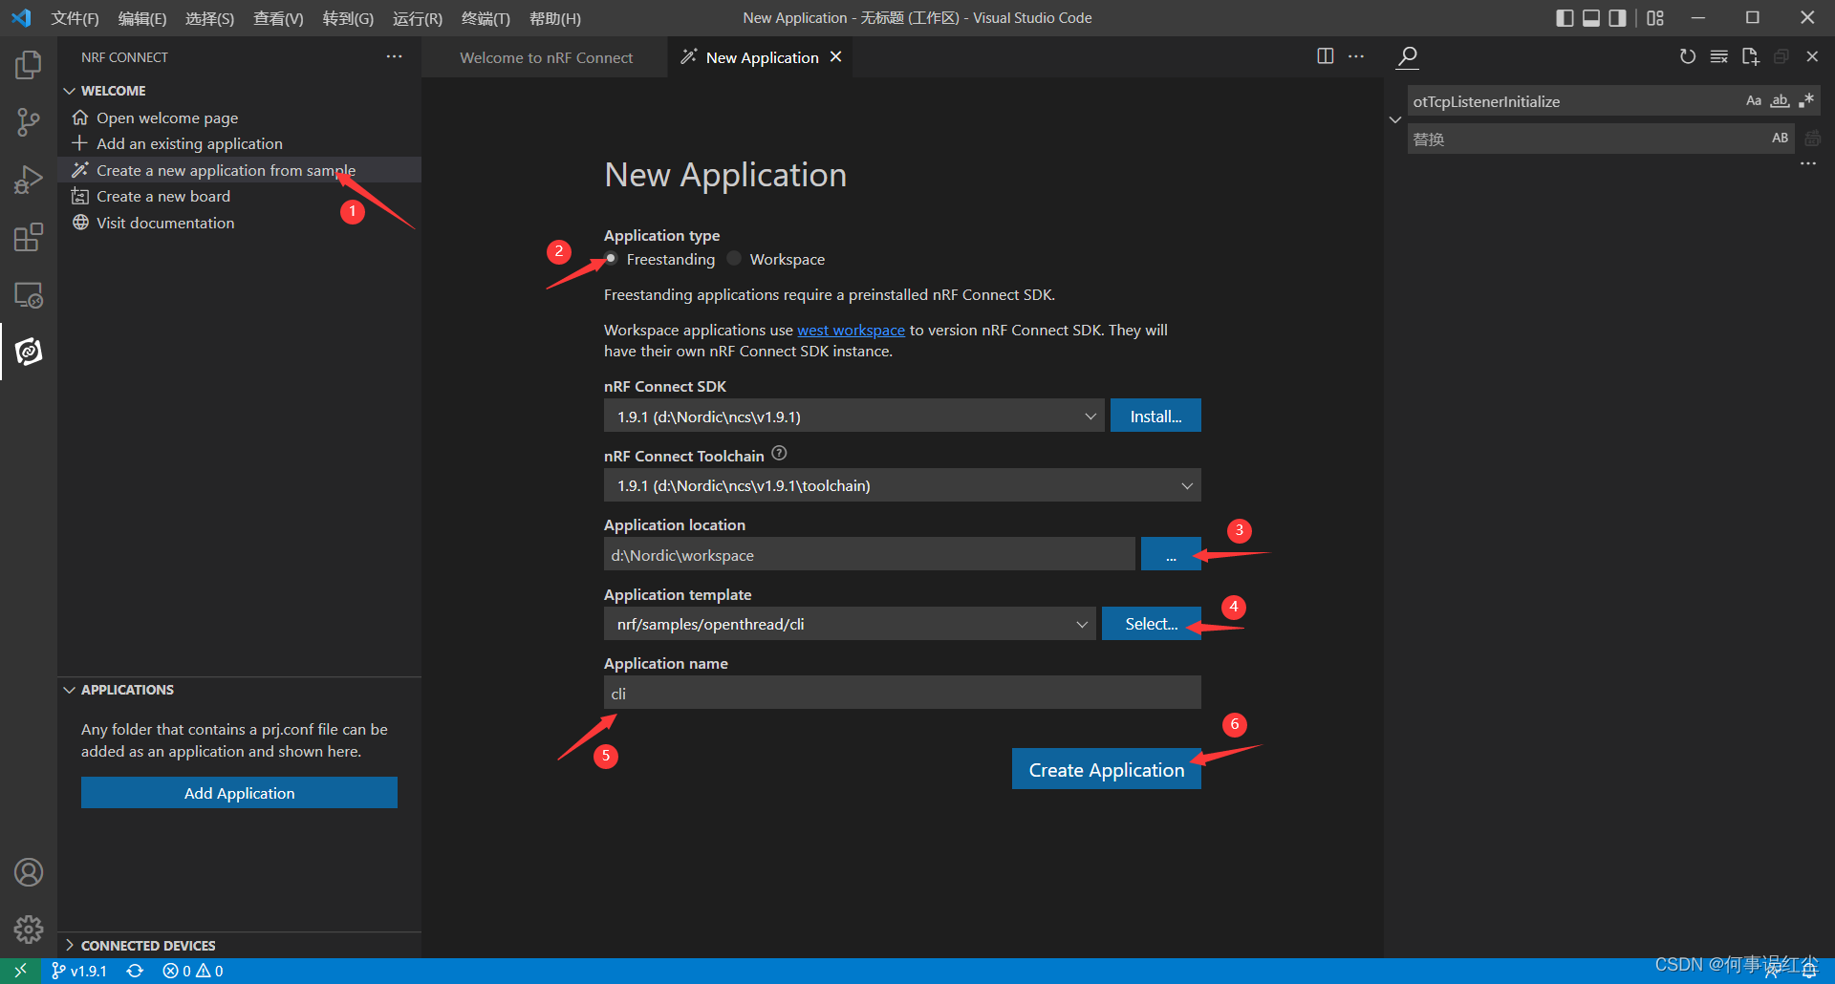Toggle Match Case in search

click(x=1754, y=100)
